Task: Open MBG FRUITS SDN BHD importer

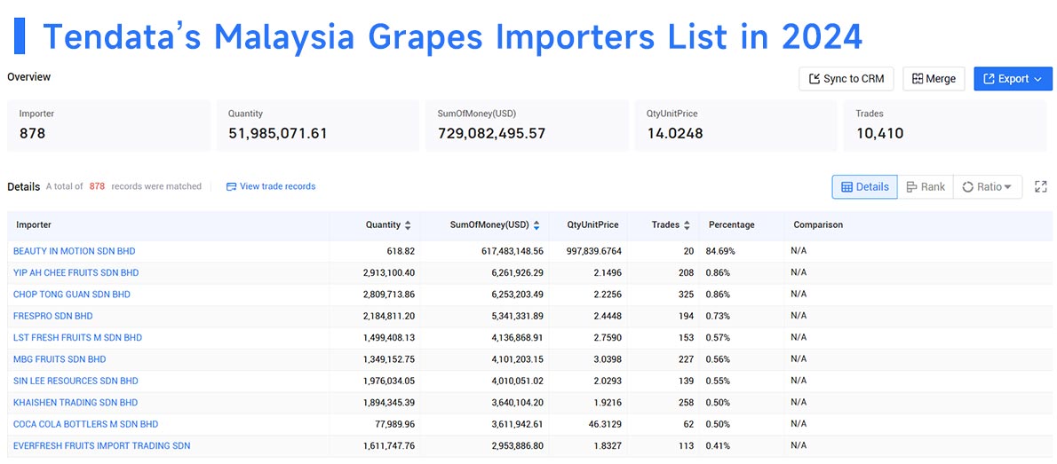Action: pyautogui.click(x=60, y=359)
